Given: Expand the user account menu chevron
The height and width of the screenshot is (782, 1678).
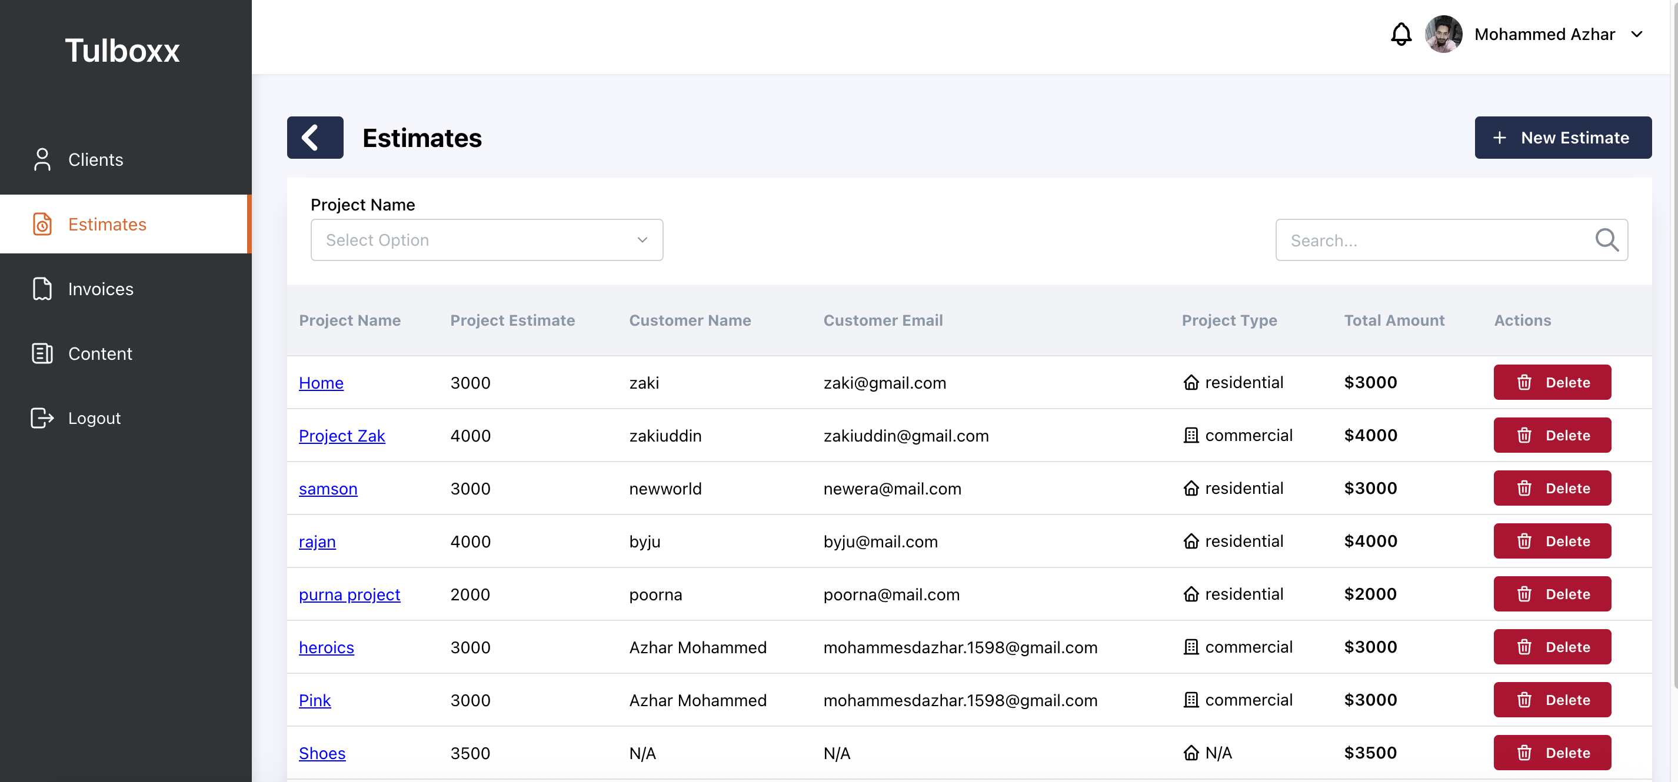Looking at the screenshot, I should click(x=1637, y=34).
